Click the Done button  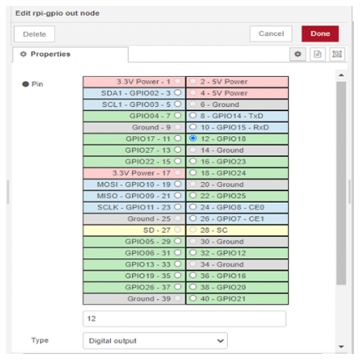point(320,33)
